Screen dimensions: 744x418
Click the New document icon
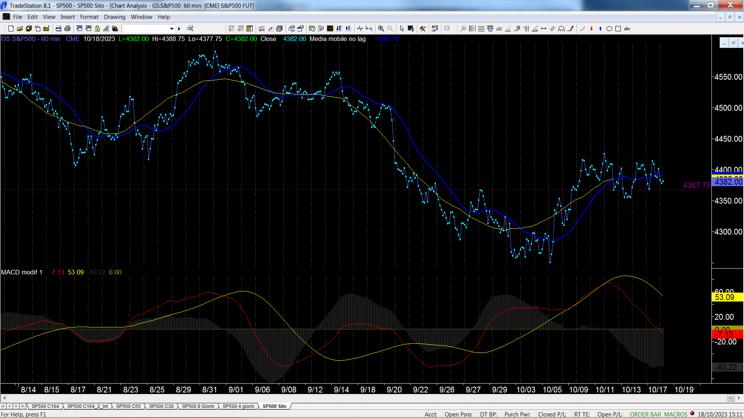coord(11,29)
